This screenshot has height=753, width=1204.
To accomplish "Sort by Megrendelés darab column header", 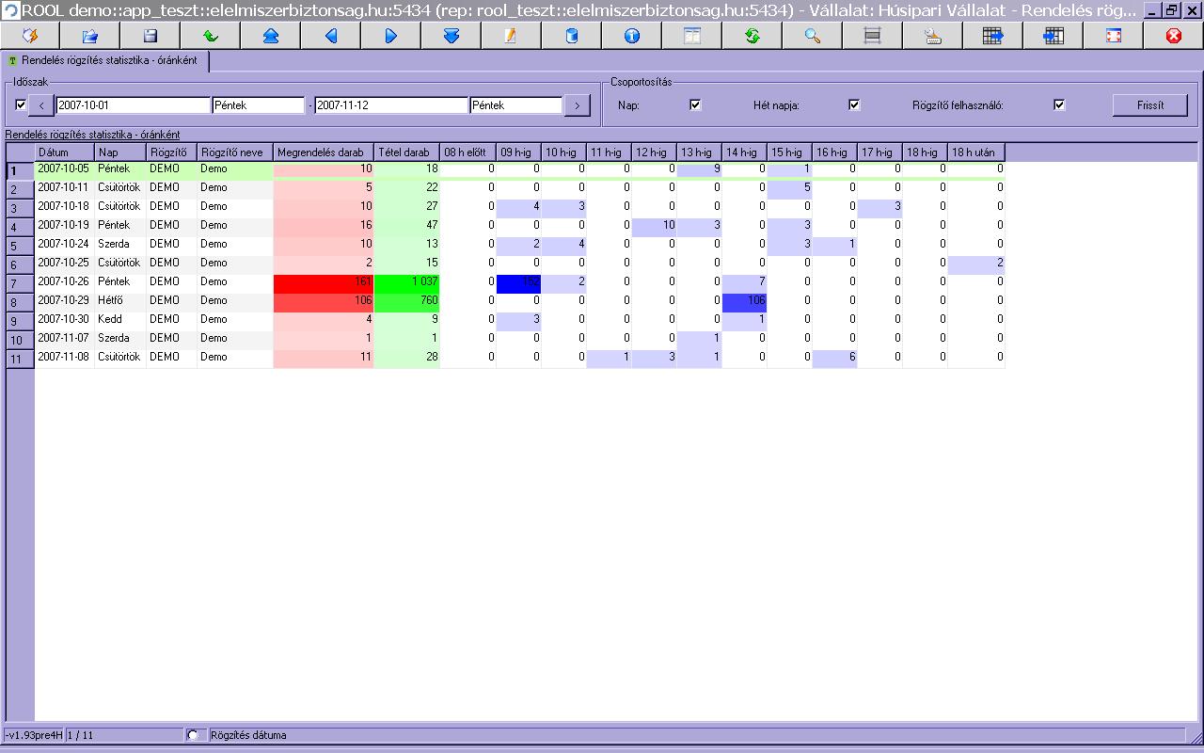I will (x=323, y=152).
